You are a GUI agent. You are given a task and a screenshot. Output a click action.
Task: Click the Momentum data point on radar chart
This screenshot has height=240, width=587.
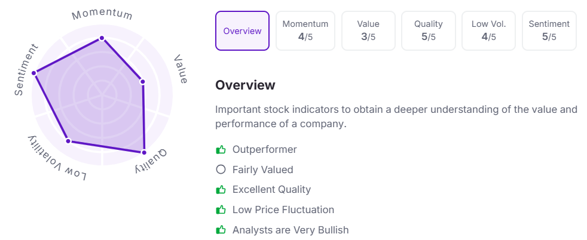(x=102, y=38)
